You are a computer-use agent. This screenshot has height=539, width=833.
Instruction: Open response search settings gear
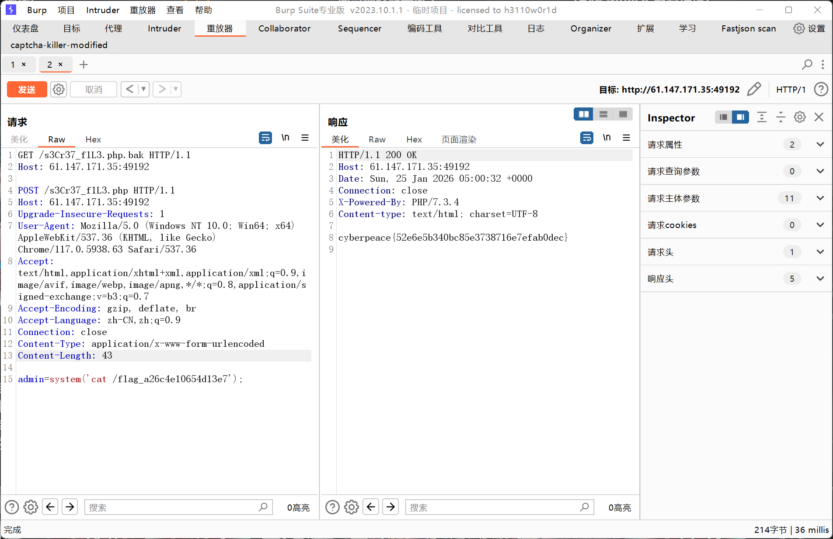pos(352,507)
